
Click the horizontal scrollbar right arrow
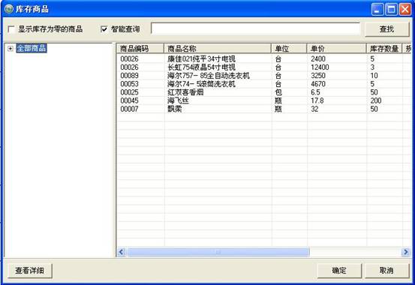[405, 252]
